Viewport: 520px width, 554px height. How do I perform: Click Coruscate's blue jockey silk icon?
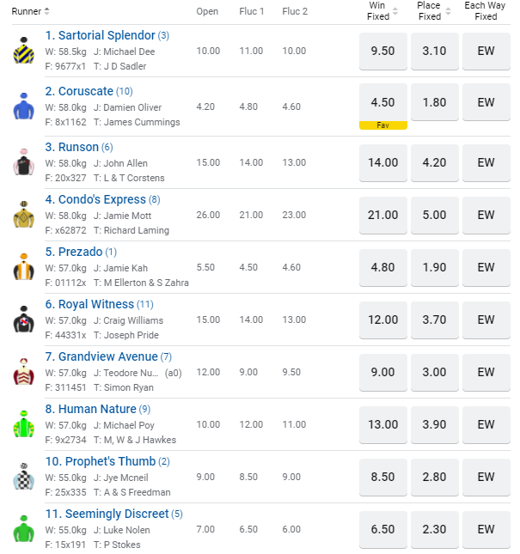[23, 107]
